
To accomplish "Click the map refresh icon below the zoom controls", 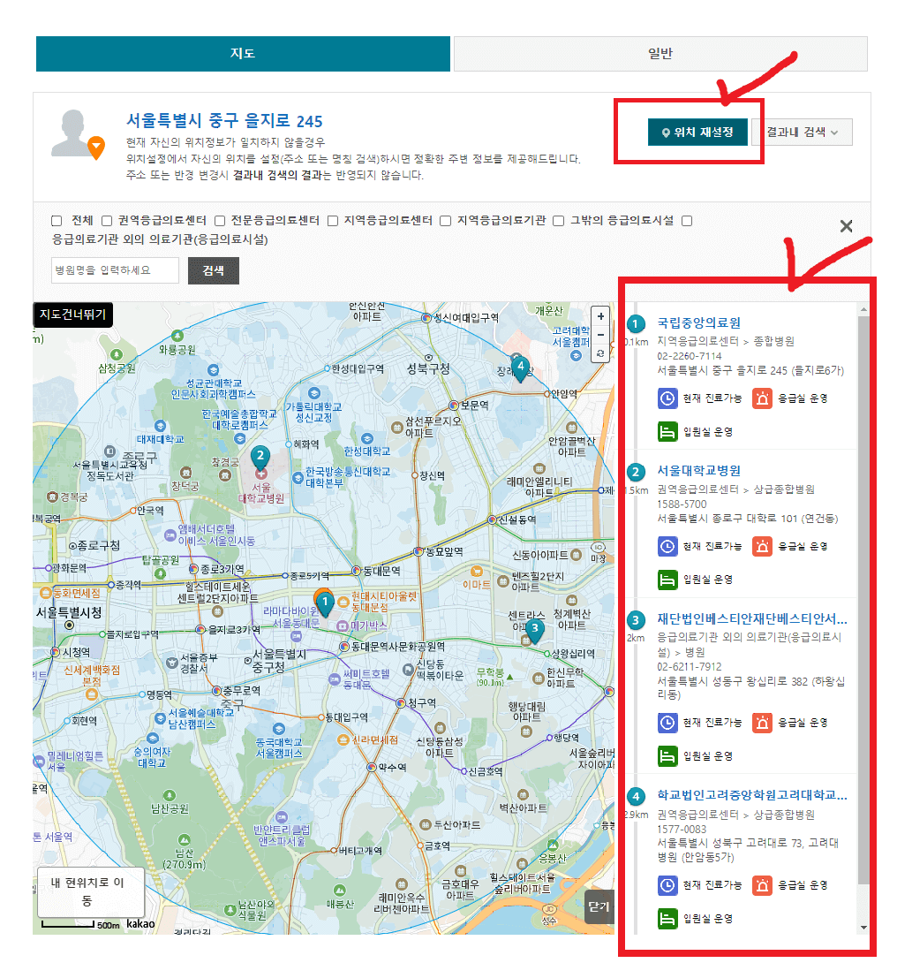I will (600, 353).
